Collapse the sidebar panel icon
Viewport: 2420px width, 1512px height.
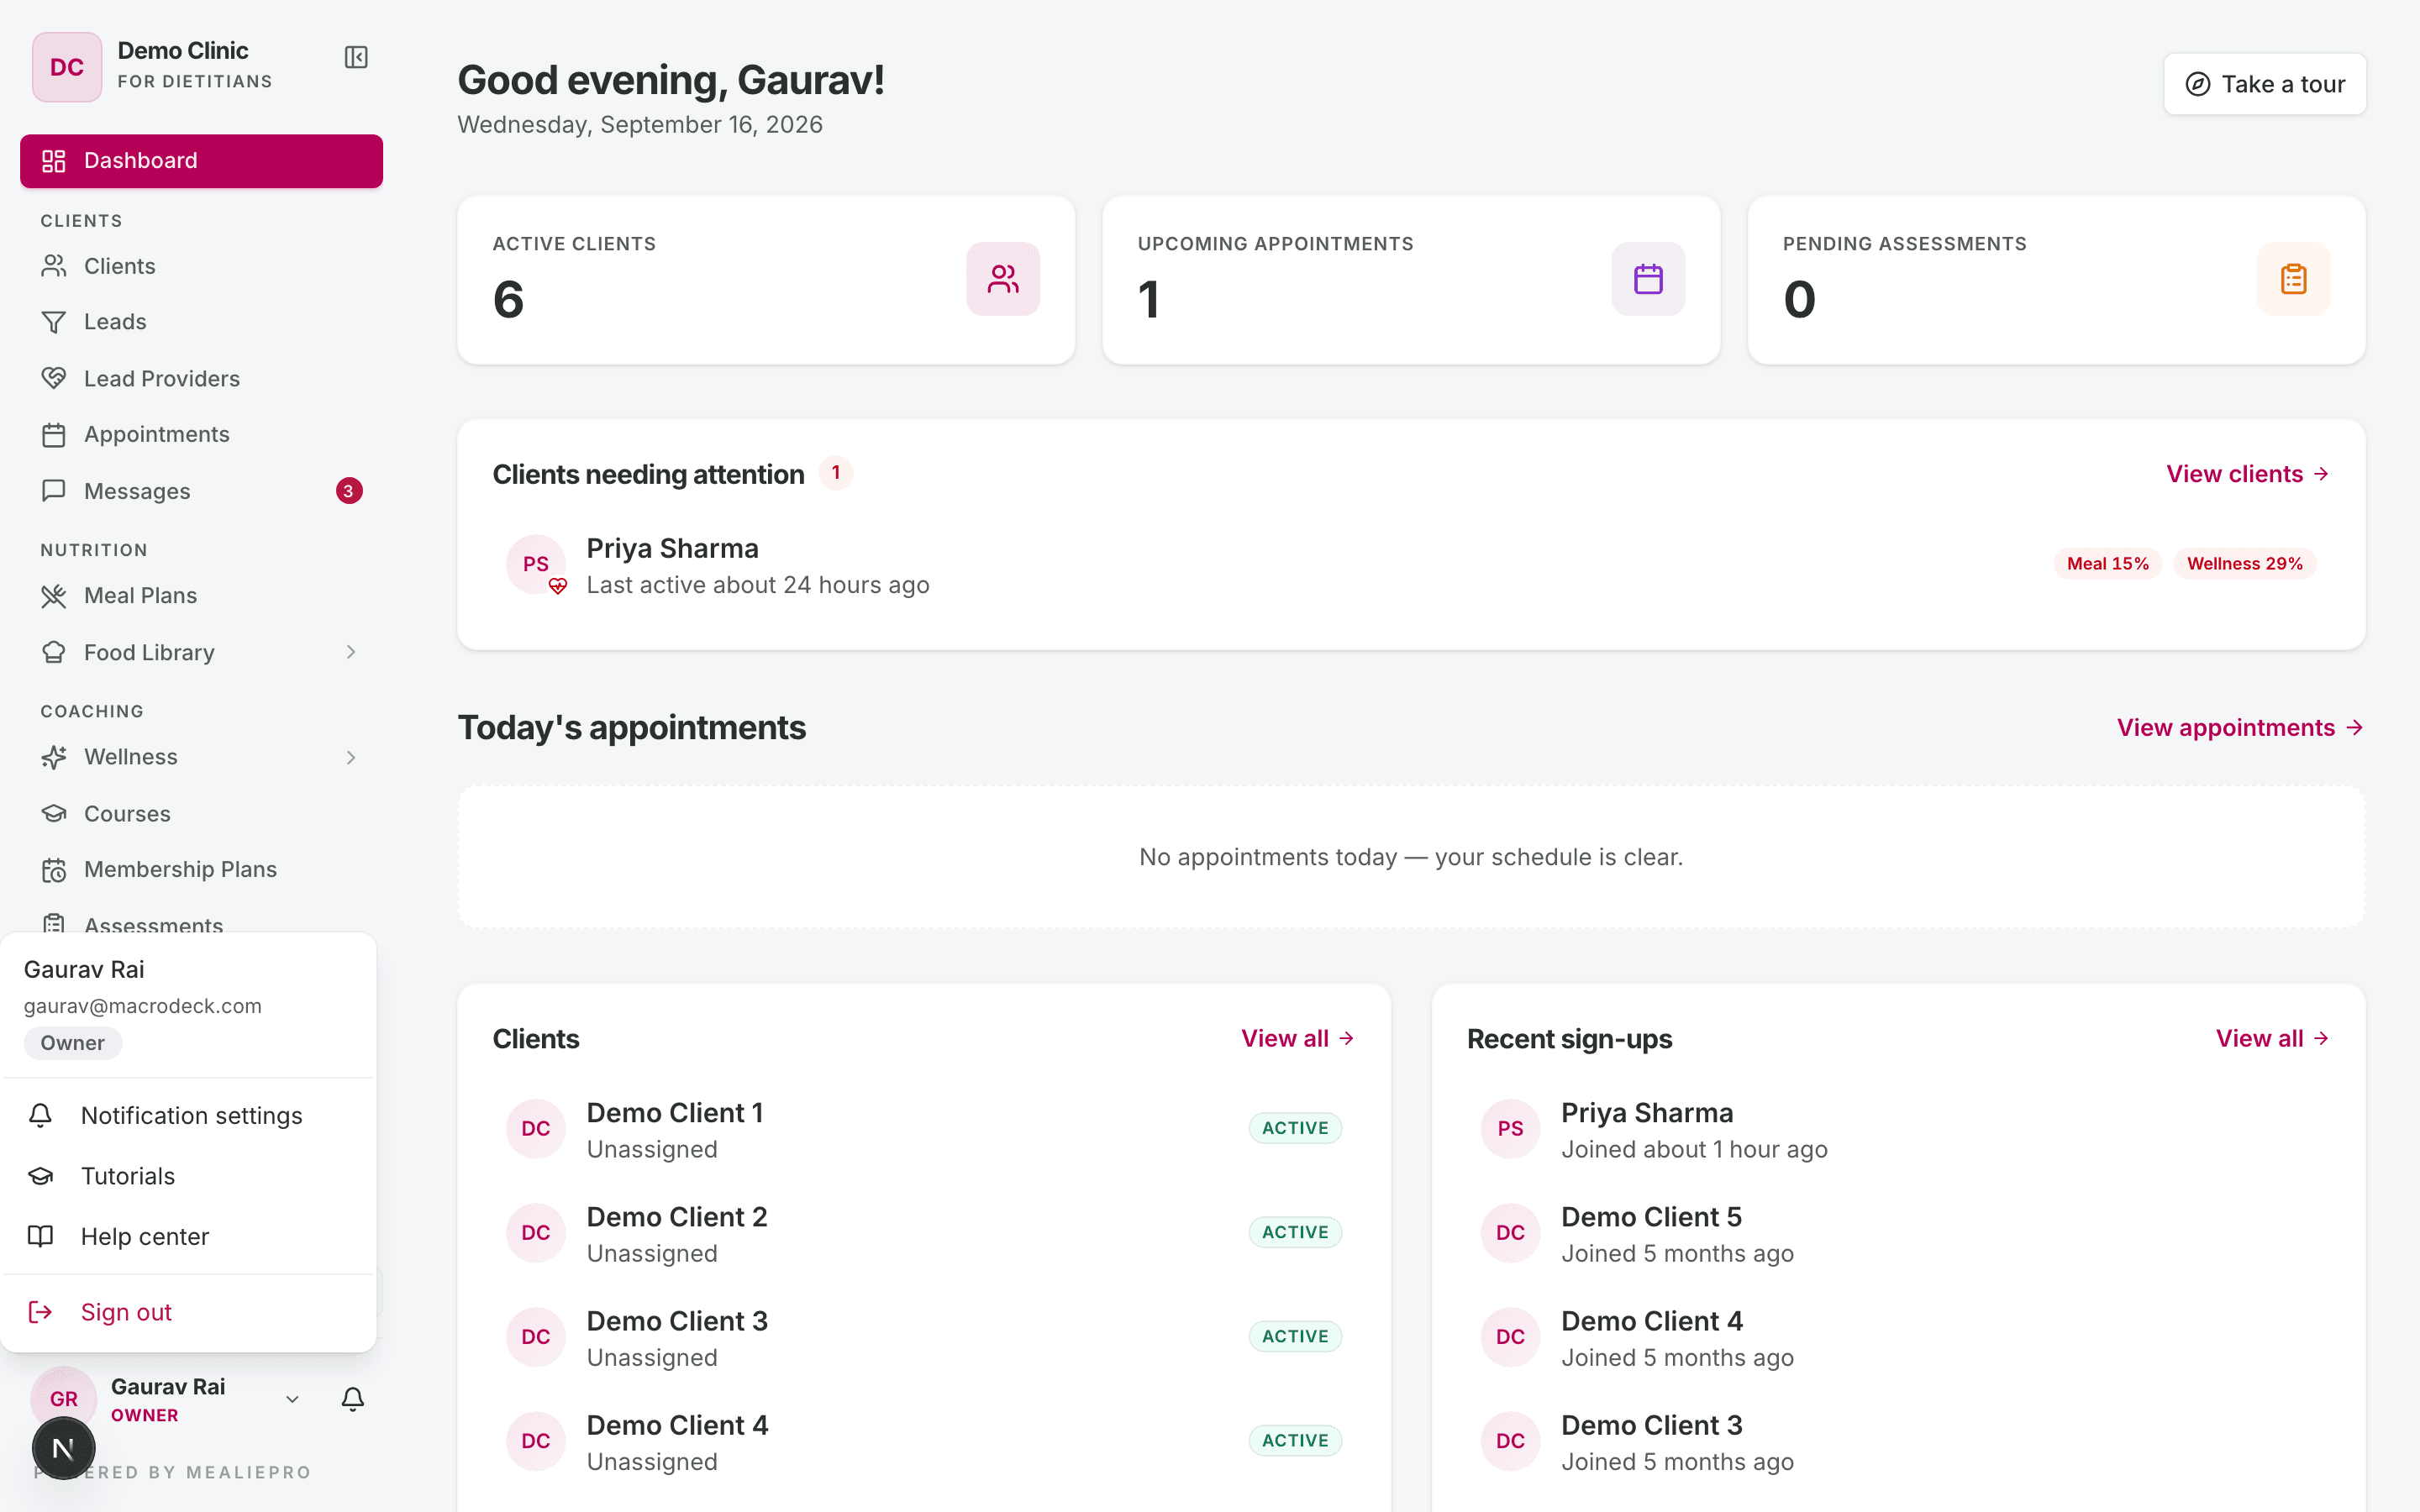pyautogui.click(x=356, y=57)
